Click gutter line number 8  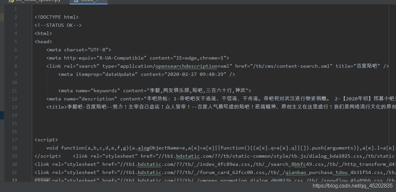click(15, 66)
